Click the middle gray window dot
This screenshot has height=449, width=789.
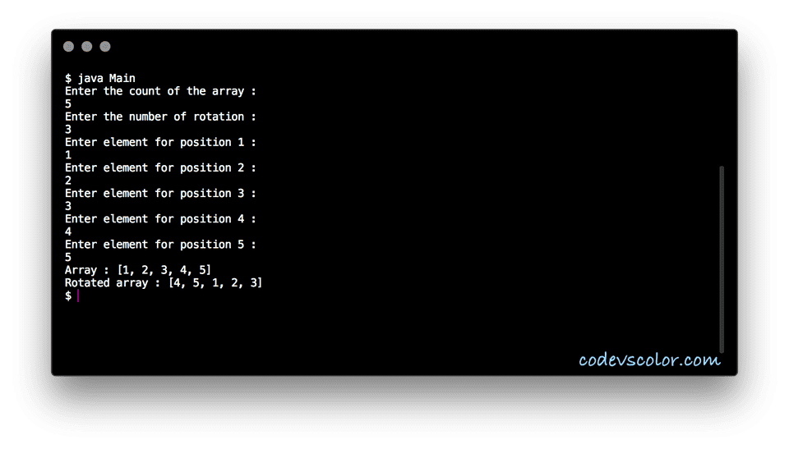(86, 47)
